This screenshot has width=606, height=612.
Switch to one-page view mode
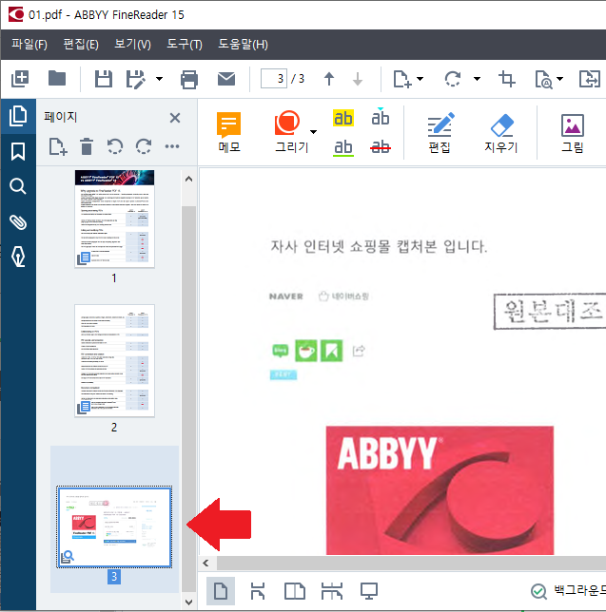[x=221, y=591]
